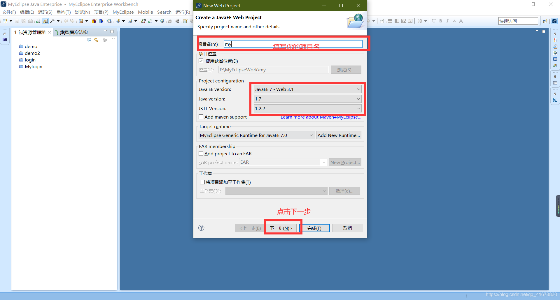Click the 取消 cancel button
Image resolution: width=560 pixels, height=300 pixels.
pyautogui.click(x=348, y=228)
